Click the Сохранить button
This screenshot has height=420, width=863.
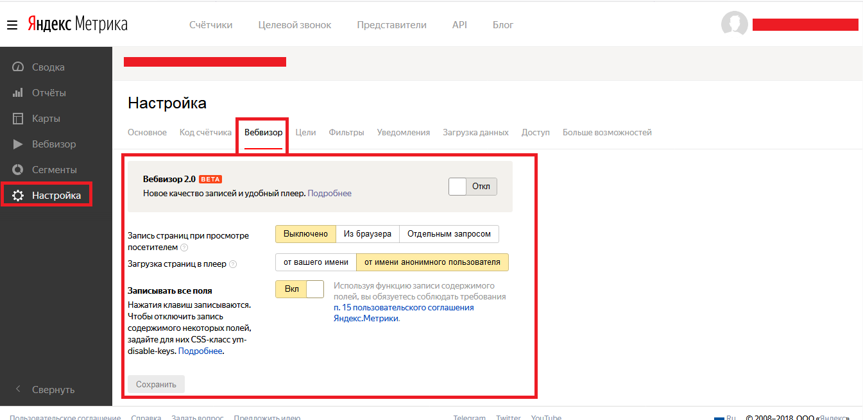(156, 384)
